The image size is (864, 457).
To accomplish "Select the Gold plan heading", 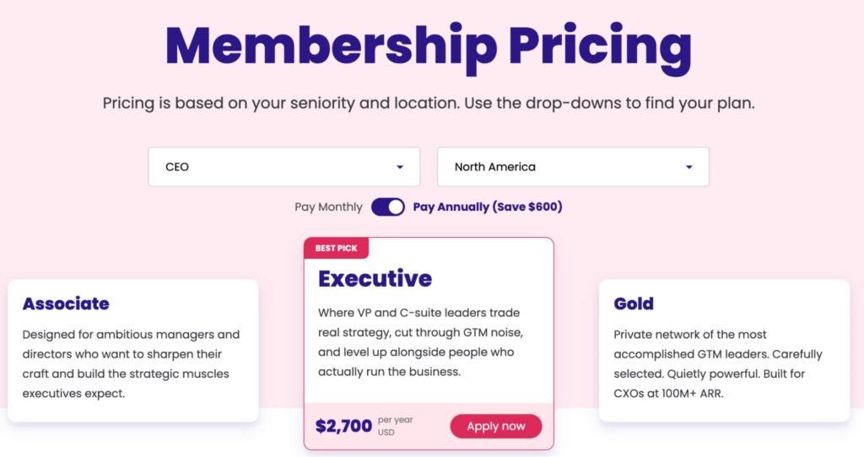I will pos(634,304).
